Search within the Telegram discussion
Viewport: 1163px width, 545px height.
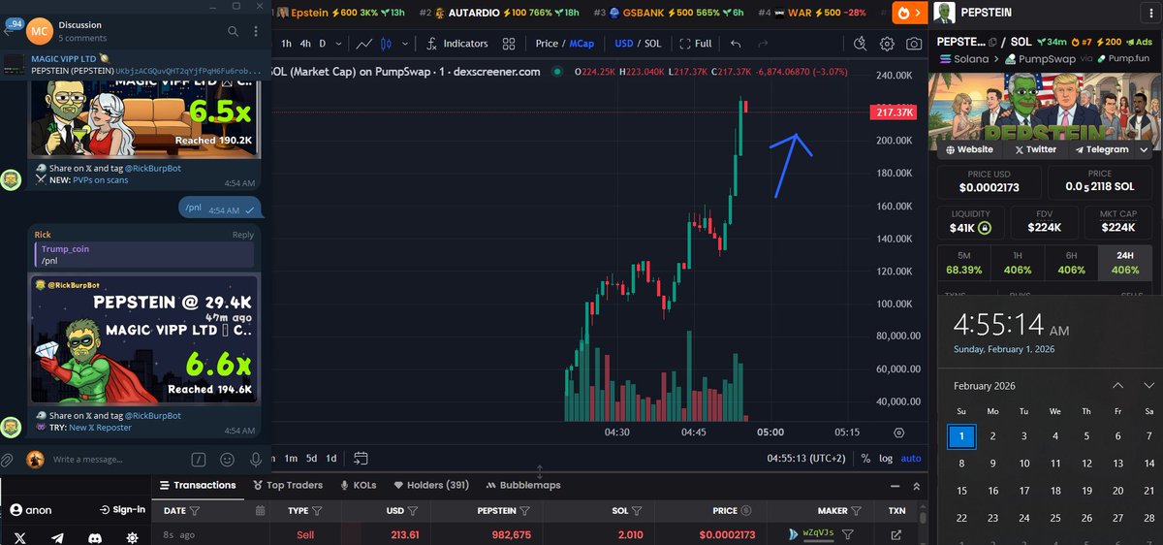tap(233, 31)
